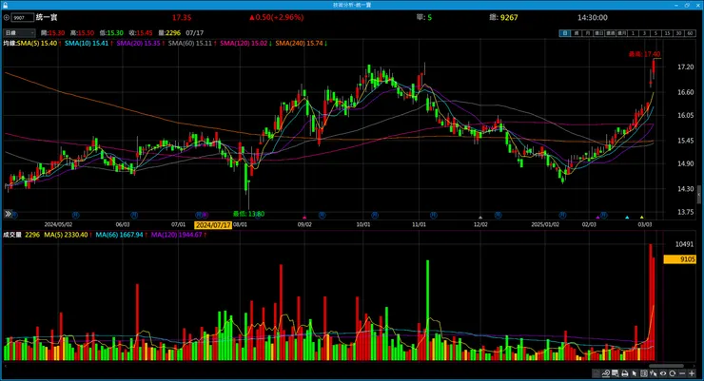Click the plus icon beside stock code 9907
This screenshot has width=704, height=381.
[x=7, y=17]
